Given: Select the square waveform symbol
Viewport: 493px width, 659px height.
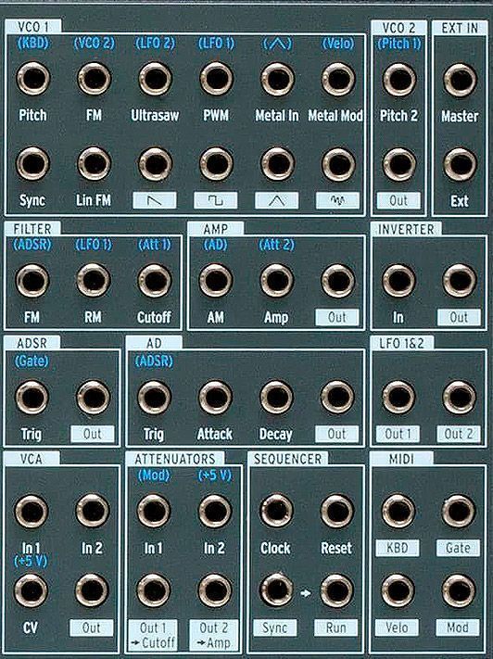Looking at the screenshot, I should (x=216, y=200).
